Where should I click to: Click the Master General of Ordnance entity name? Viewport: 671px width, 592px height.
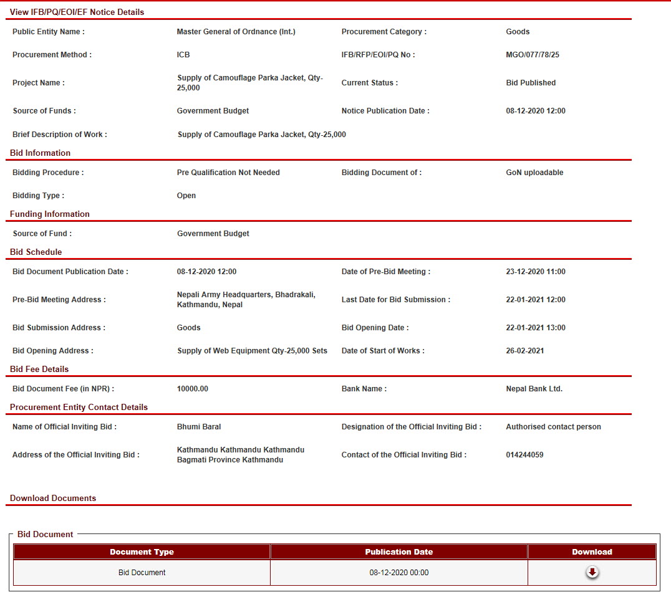point(236,32)
